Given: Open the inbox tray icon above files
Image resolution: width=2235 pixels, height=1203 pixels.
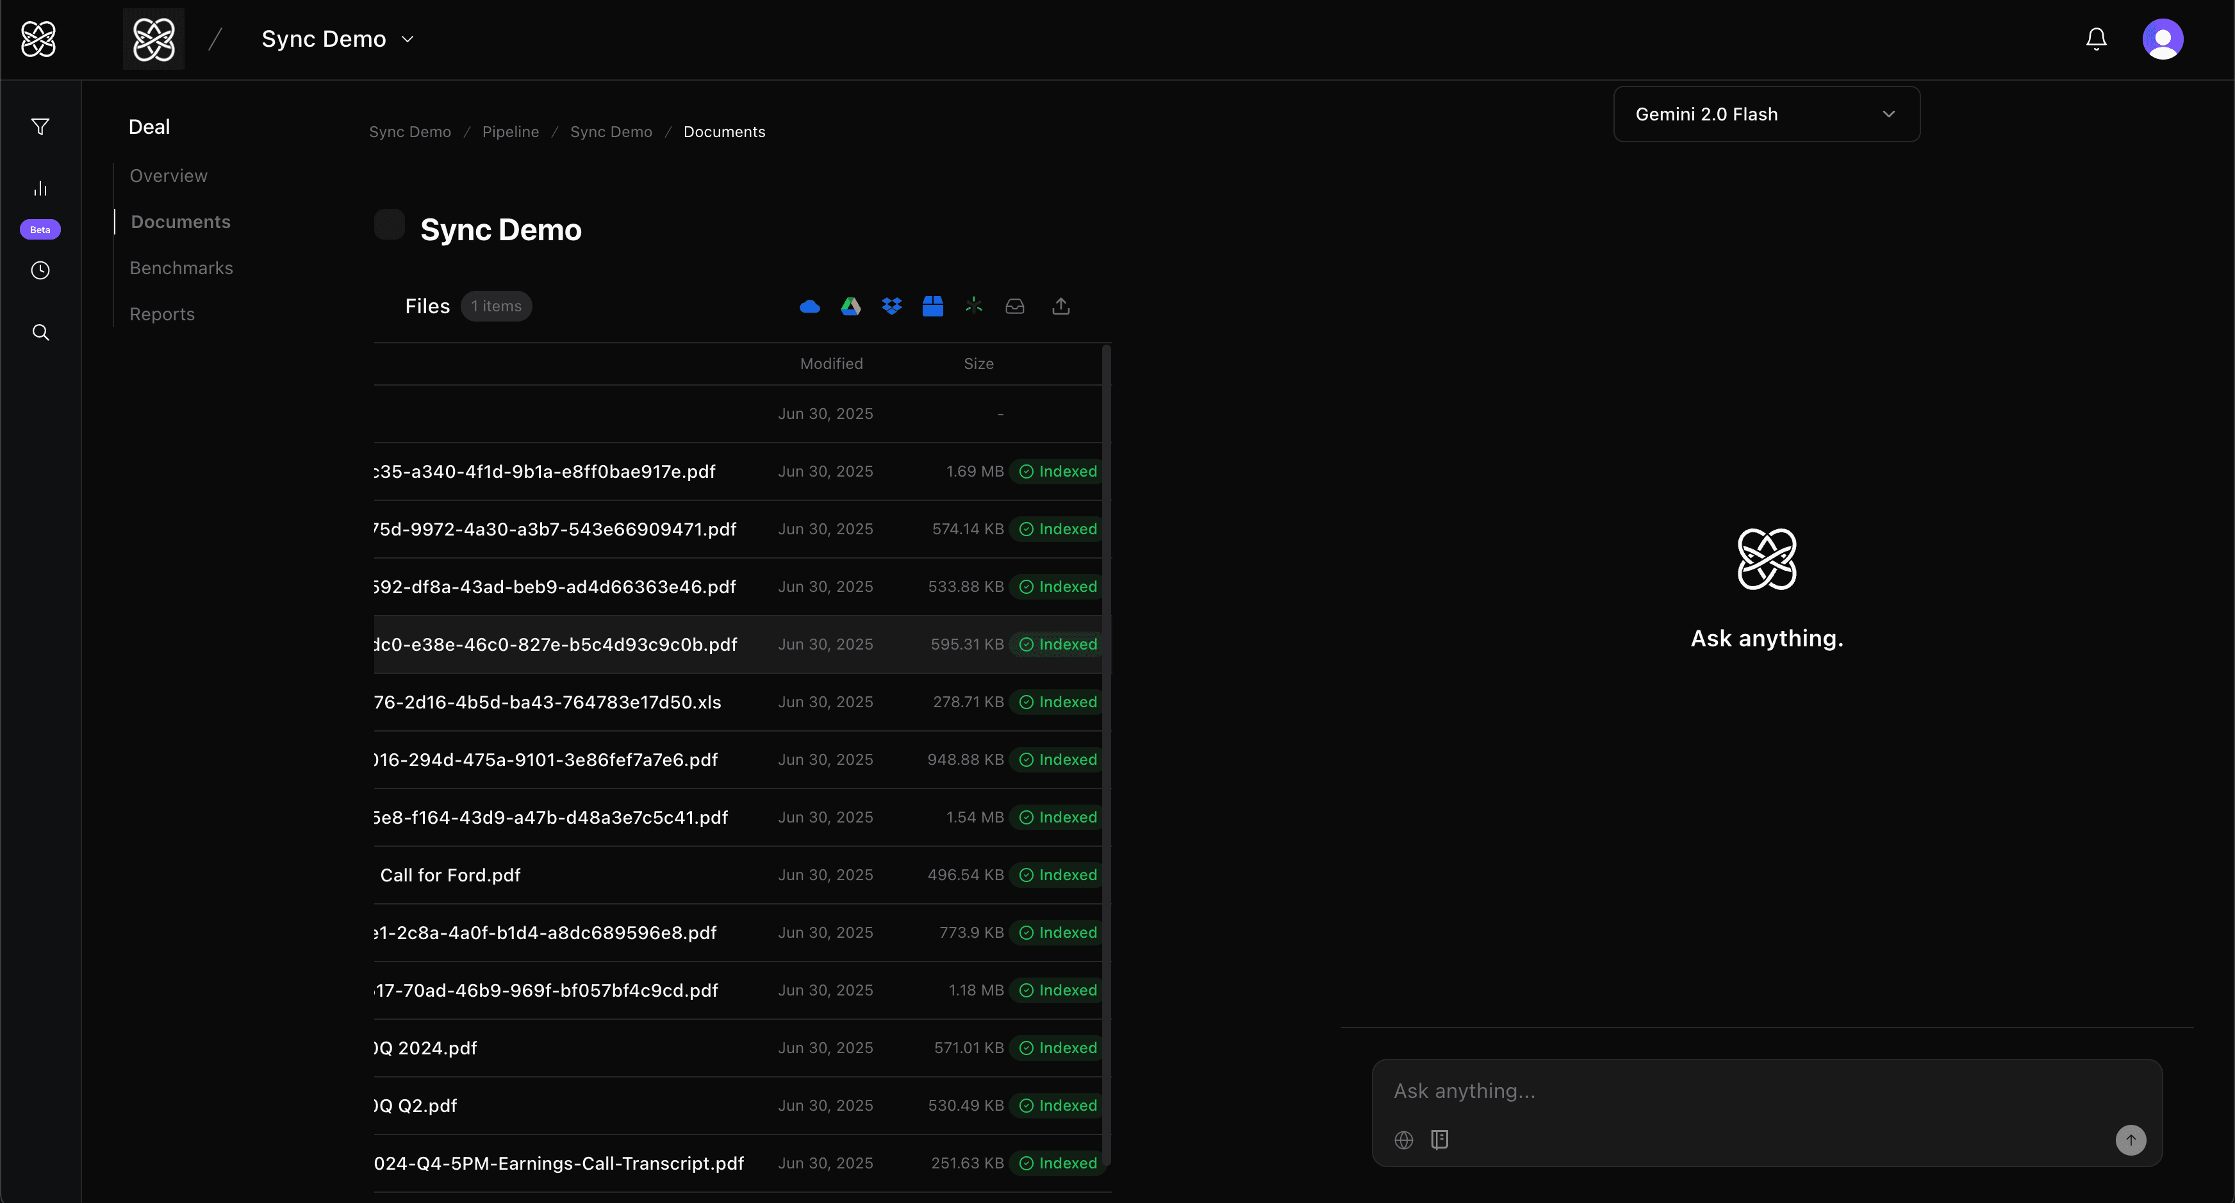Looking at the screenshot, I should (1014, 306).
